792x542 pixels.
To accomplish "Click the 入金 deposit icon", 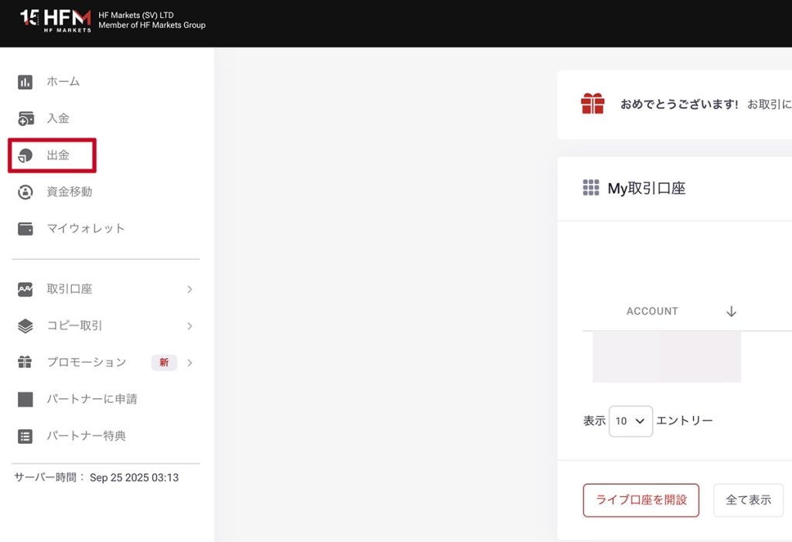I will point(24,118).
